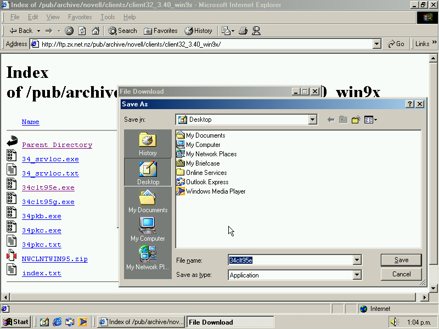The width and height of the screenshot is (439, 329).
Task: Expand the File name dropdown arrow
Action: click(357, 260)
